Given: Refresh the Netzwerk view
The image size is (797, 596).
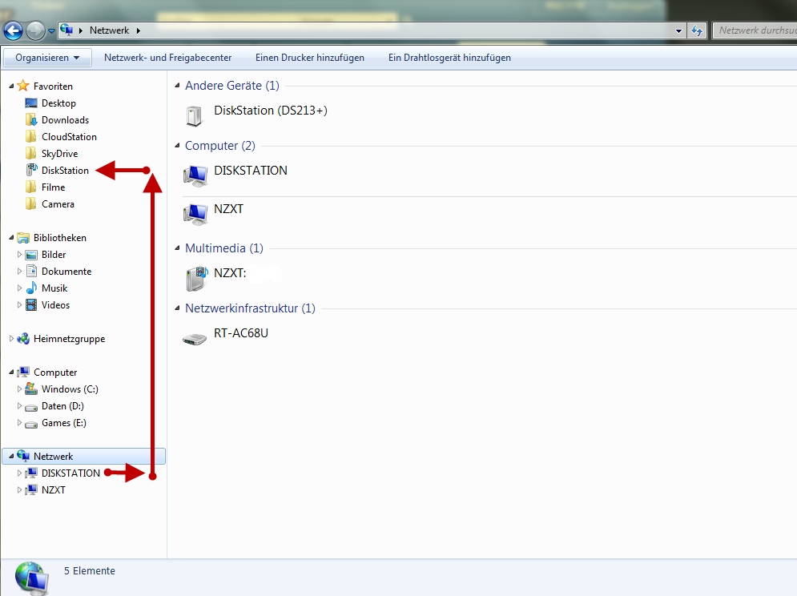Looking at the screenshot, I should pos(697,30).
